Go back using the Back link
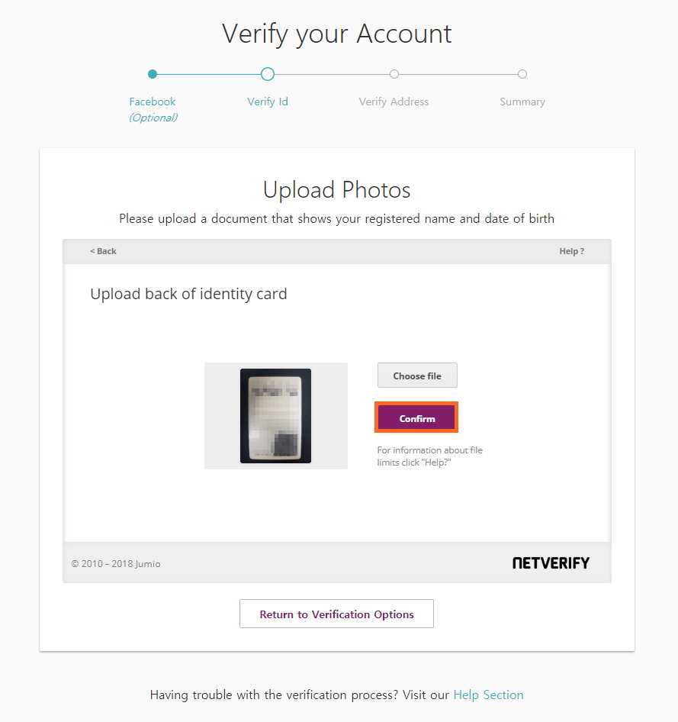The height and width of the screenshot is (722, 678). coord(103,251)
